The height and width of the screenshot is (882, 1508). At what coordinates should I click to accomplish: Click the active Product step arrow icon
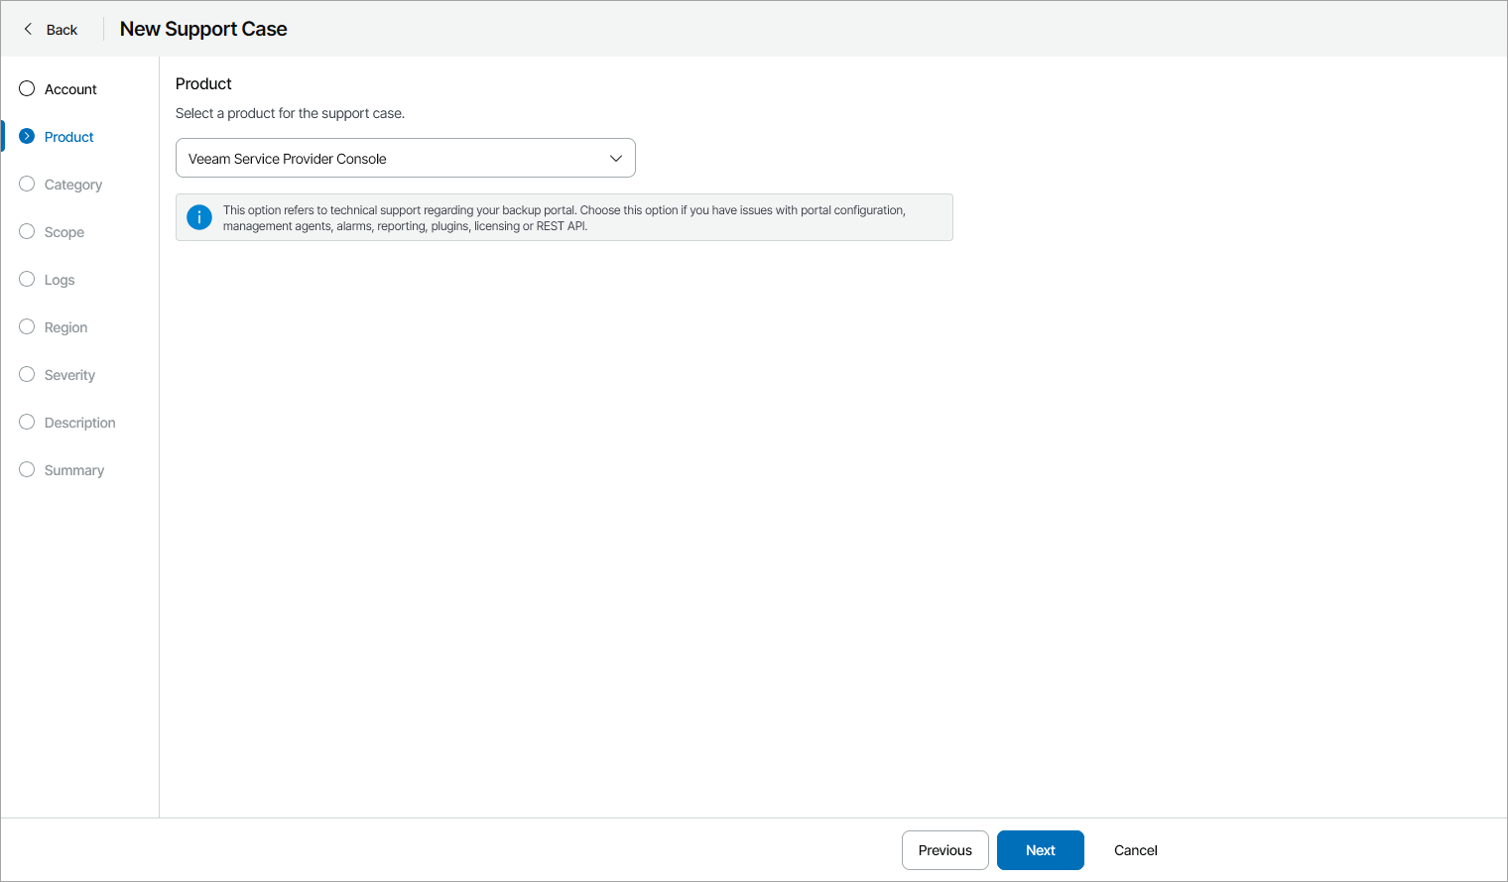(x=27, y=137)
